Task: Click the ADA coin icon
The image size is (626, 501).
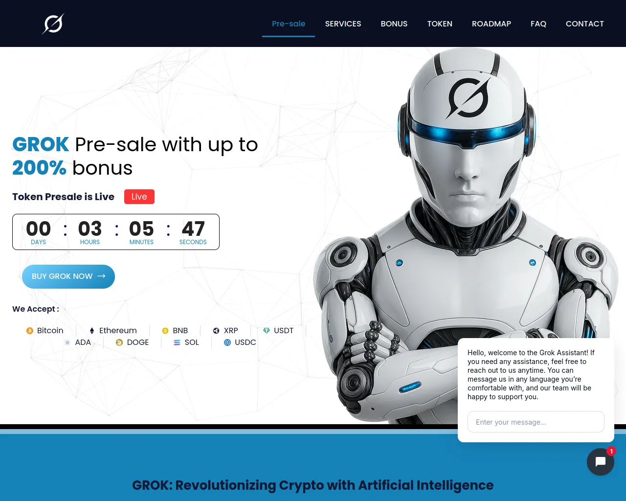Action: tap(67, 342)
